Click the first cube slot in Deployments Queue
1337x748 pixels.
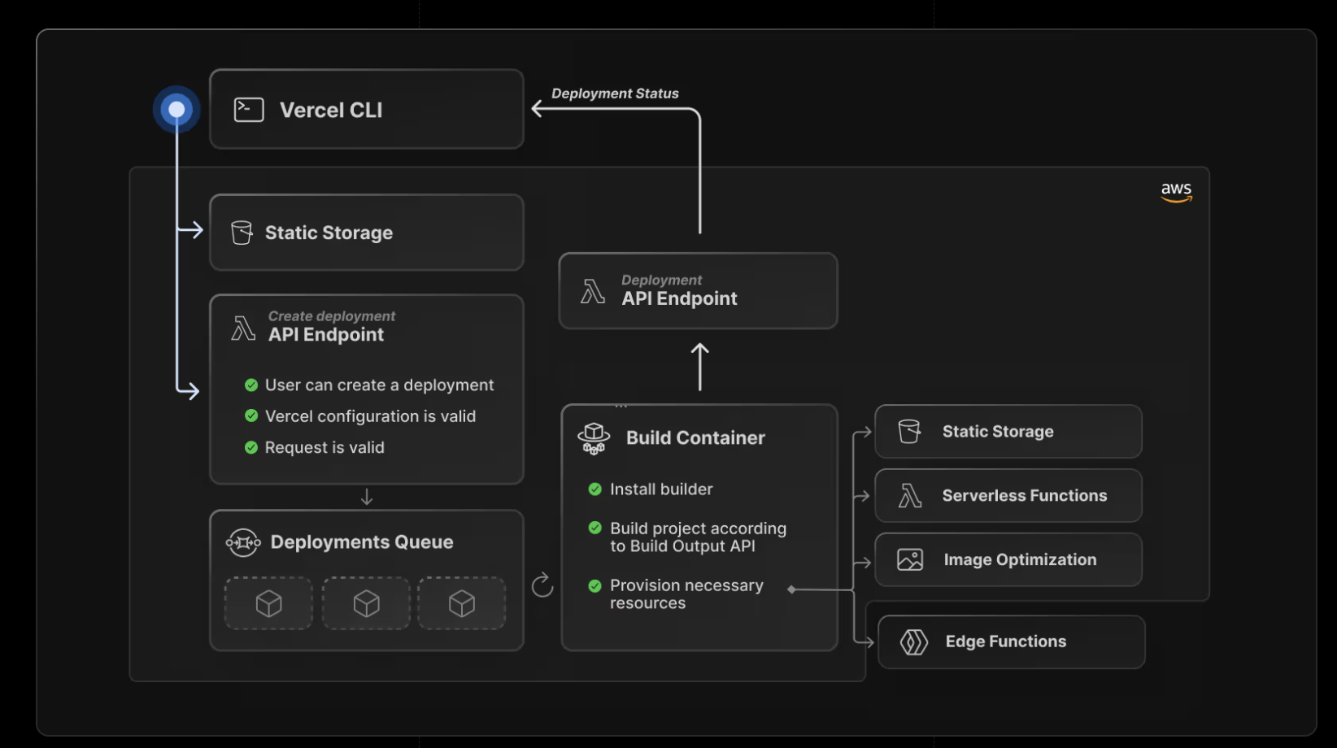click(268, 603)
